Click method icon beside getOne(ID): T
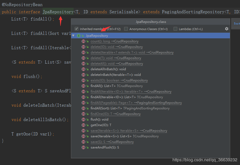This screenshot has height=165, width=240. tap(83, 125)
